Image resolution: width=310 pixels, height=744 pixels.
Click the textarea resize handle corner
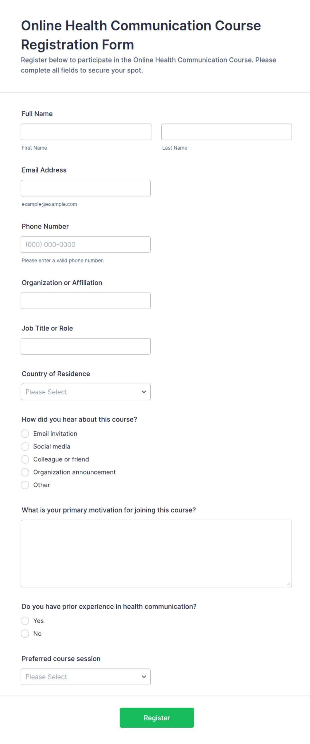pyautogui.click(x=288, y=584)
